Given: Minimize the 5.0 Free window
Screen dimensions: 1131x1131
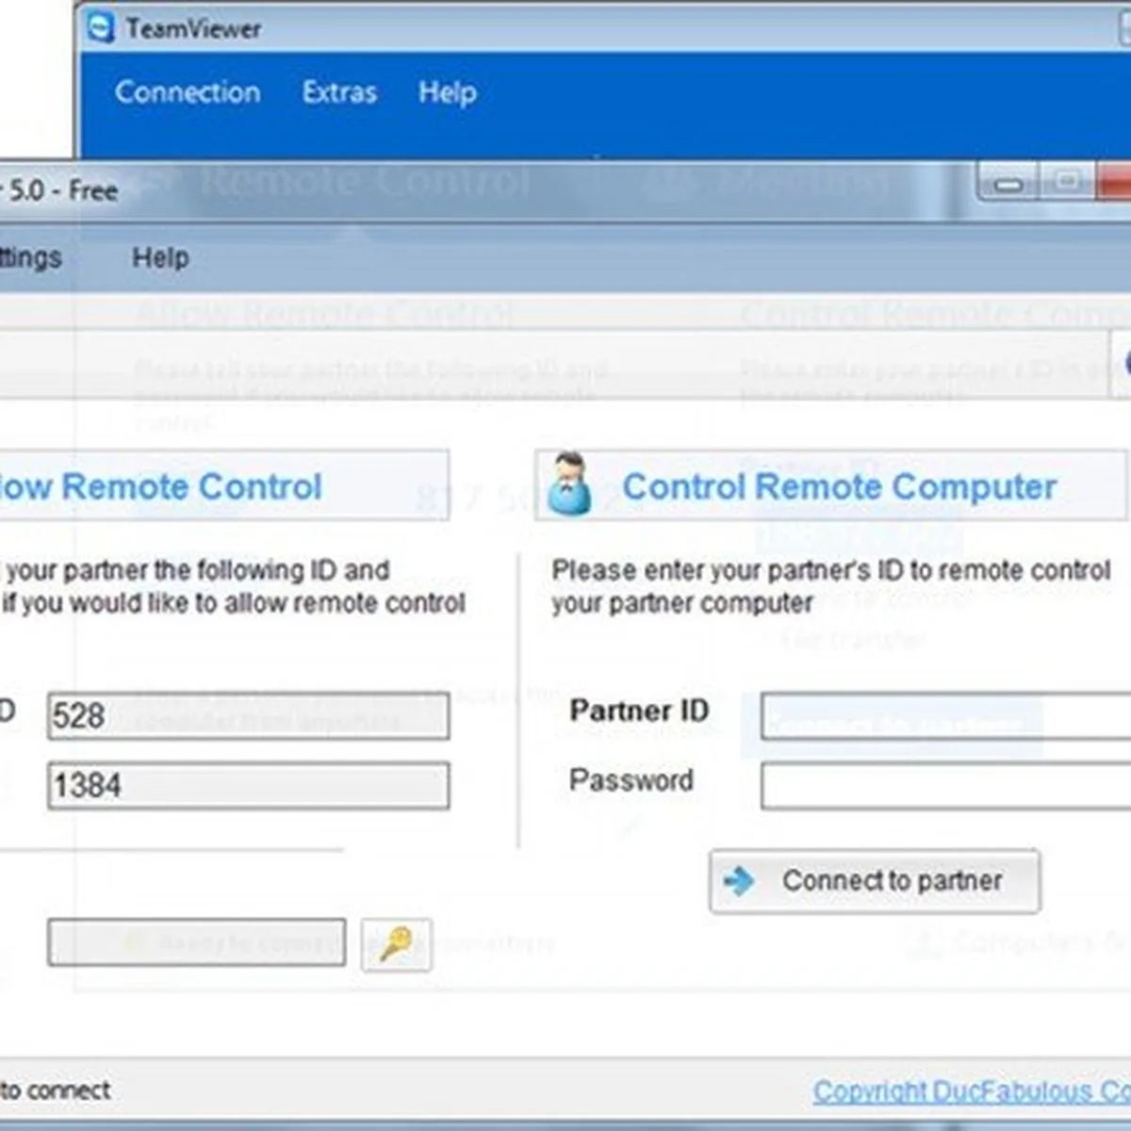Looking at the screenshot, I should pos(1008,184).
